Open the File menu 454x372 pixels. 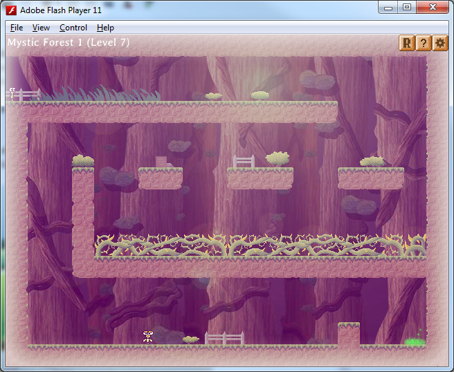click(17, 28)
